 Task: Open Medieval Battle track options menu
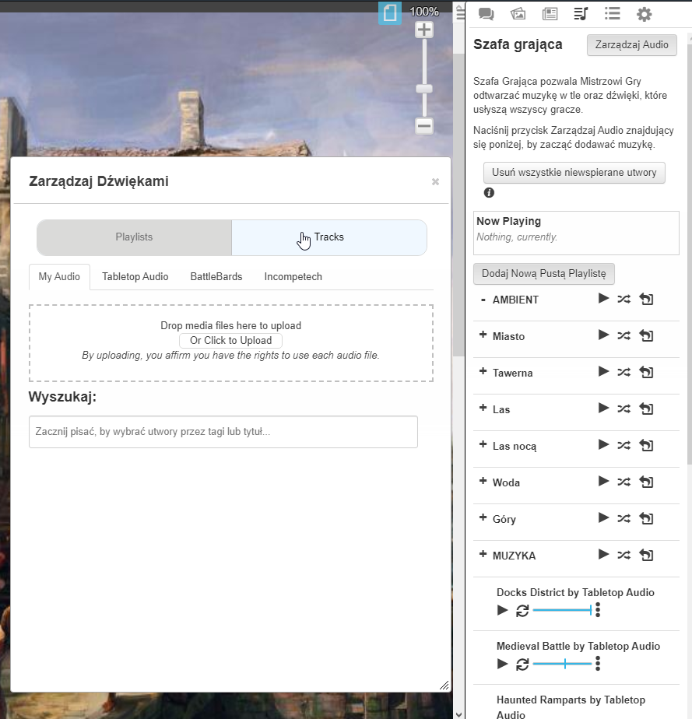pyautogui.click(x=598, y=664)
